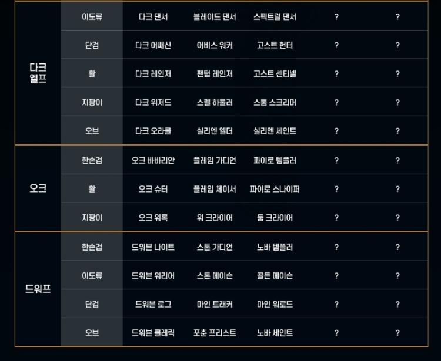Click the 다크 오라클 class
The height and width of the screenshot is (361, 441).
(x=153, y=131)
